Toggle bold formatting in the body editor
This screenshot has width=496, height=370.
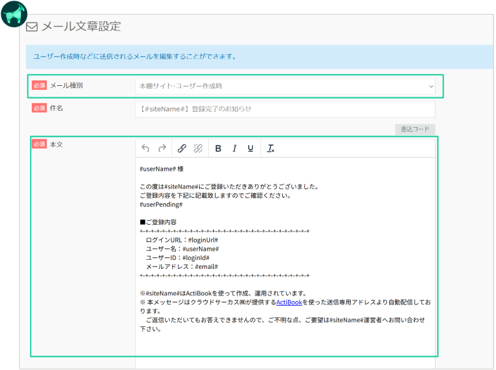[218, 149]
